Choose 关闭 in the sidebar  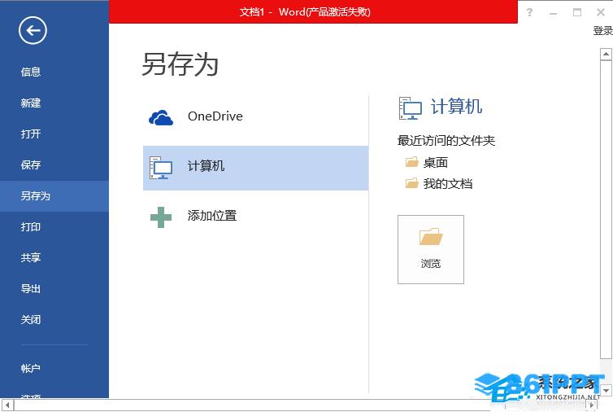31,319
